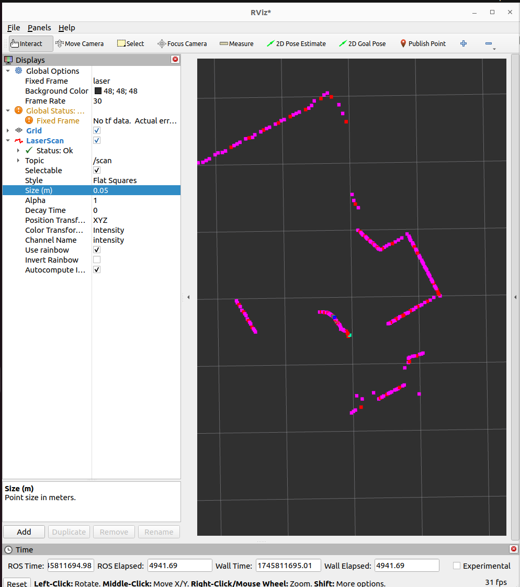Expand the Topic property of LaserScan

click(x=18, y=160)
